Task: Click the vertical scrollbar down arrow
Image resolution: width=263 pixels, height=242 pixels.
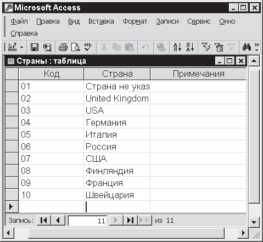Action: [254, 222]
